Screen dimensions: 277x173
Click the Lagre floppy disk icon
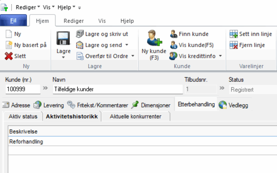(63, 39)
